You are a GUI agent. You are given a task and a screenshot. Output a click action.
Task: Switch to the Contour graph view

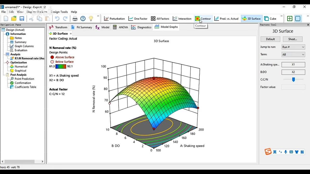tap(203, 19)
